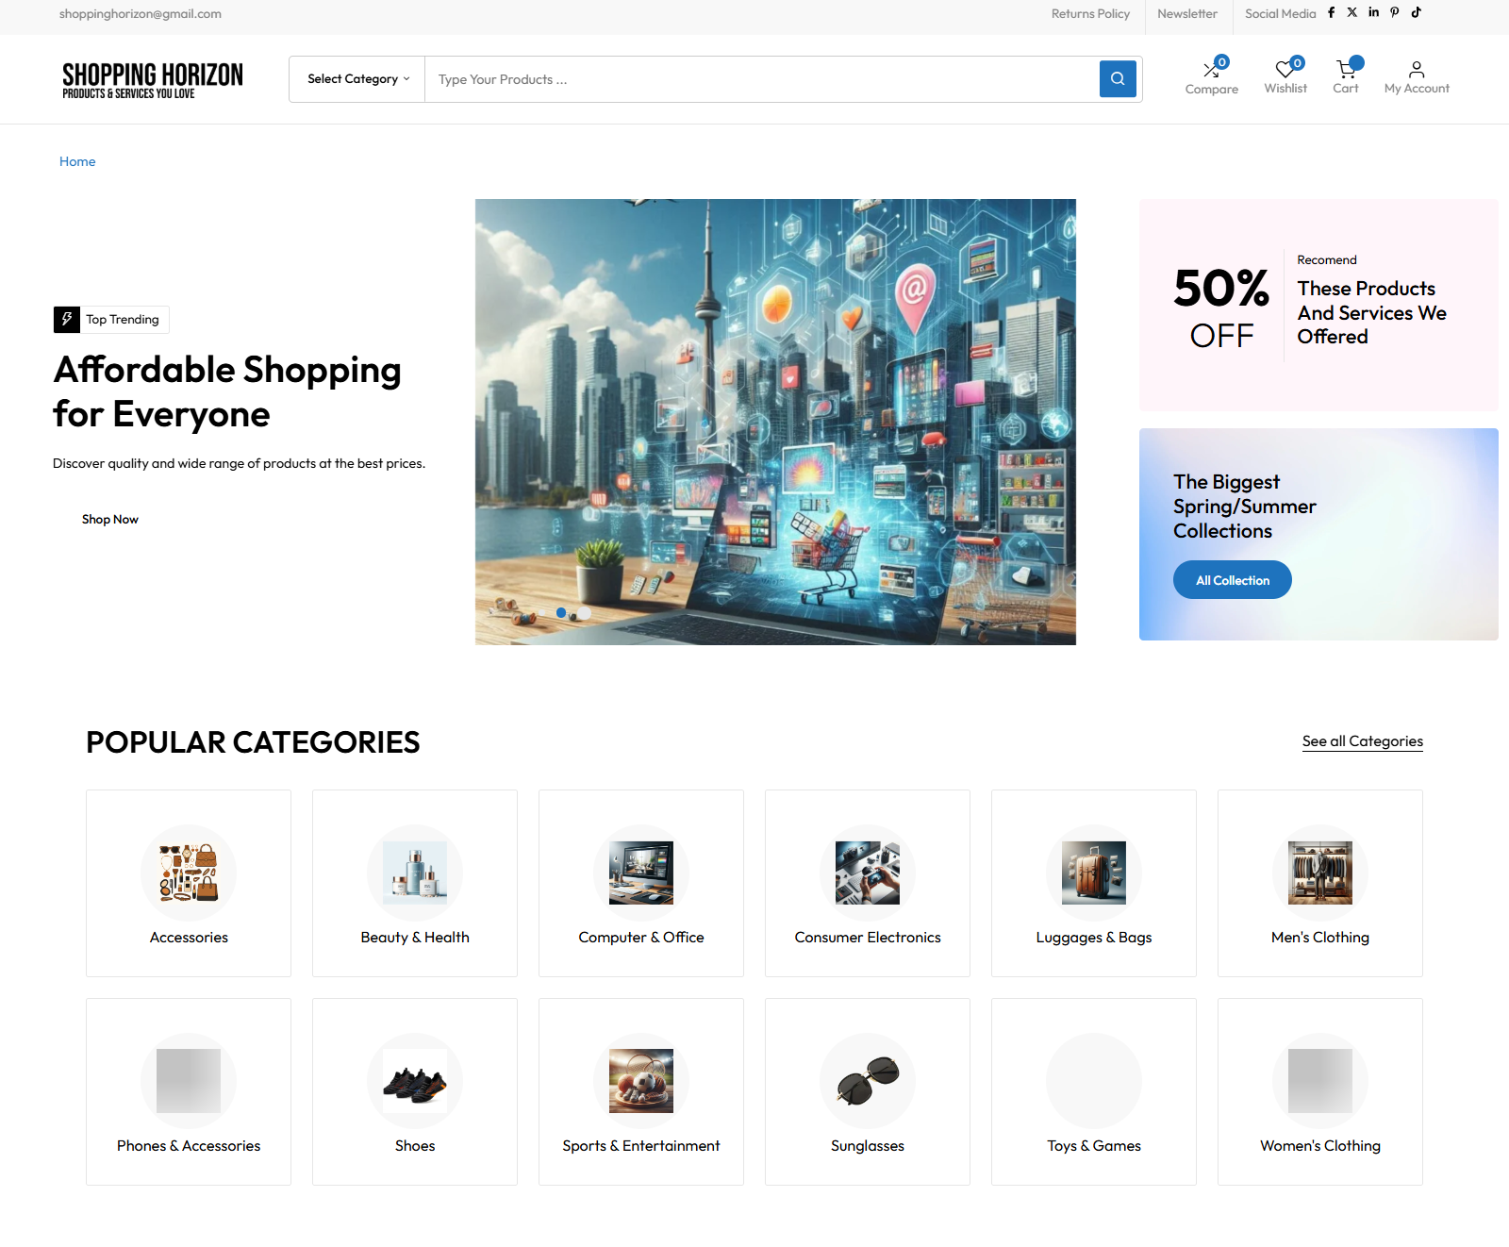Click the blue search magnifier button
The image size is (1509, 1247).
(x=1118, y=79)
